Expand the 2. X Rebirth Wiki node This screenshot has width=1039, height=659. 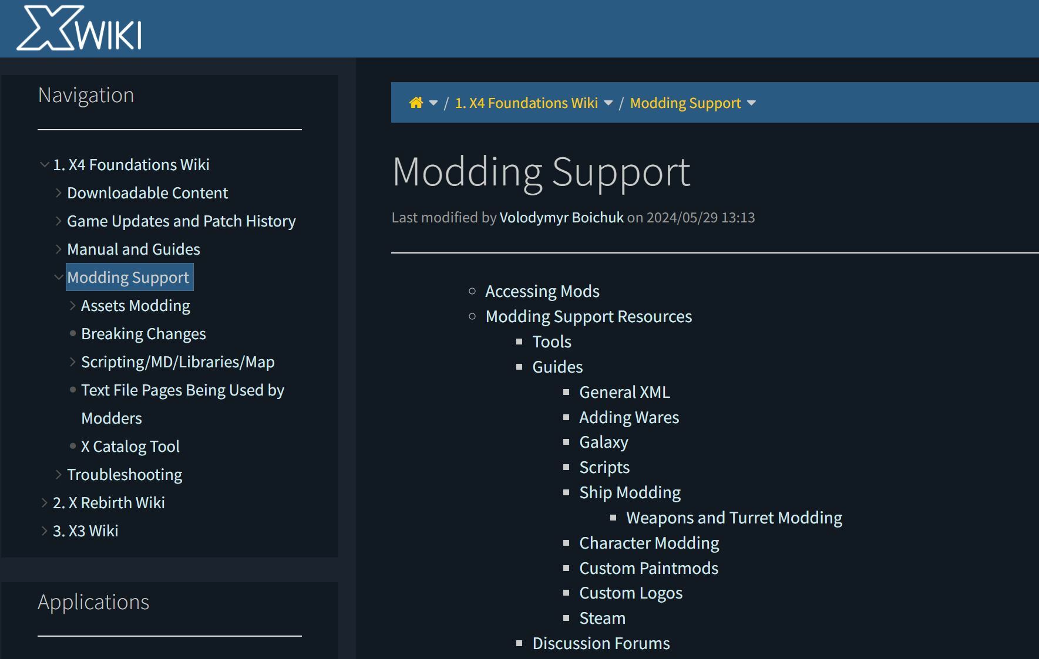pos(44,503)
